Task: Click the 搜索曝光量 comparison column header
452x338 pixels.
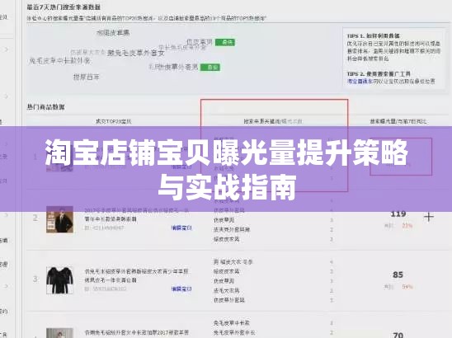Action: [x=398, y=121]
